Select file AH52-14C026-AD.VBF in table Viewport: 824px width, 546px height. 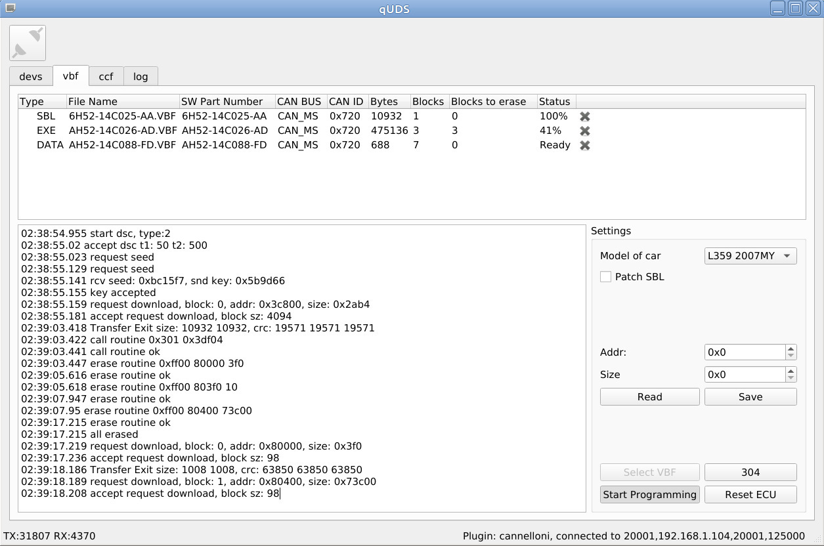[x=123, y=131]
